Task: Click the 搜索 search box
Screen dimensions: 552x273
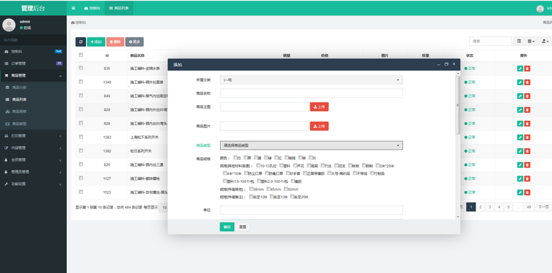Action: pyautogui.click(x=491, y=41)
